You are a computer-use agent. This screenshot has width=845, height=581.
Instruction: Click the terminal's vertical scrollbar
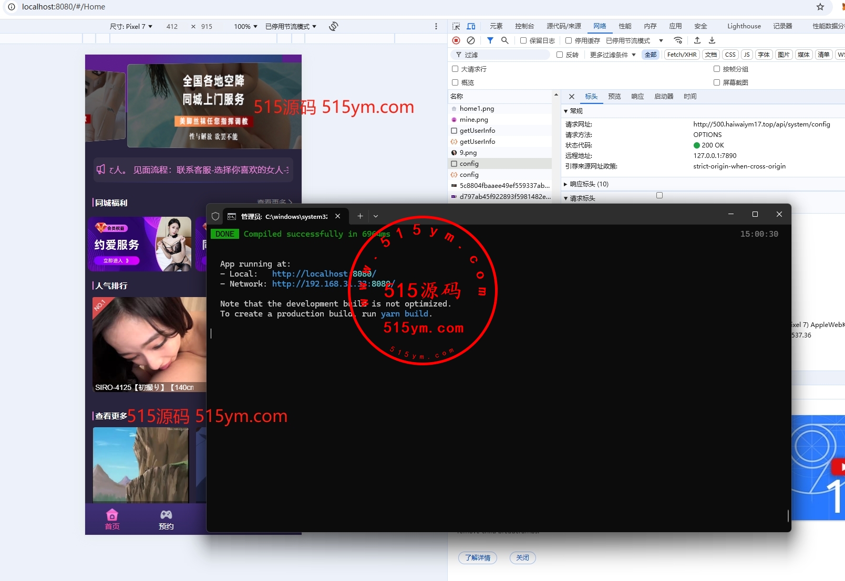tap(788, 515)
